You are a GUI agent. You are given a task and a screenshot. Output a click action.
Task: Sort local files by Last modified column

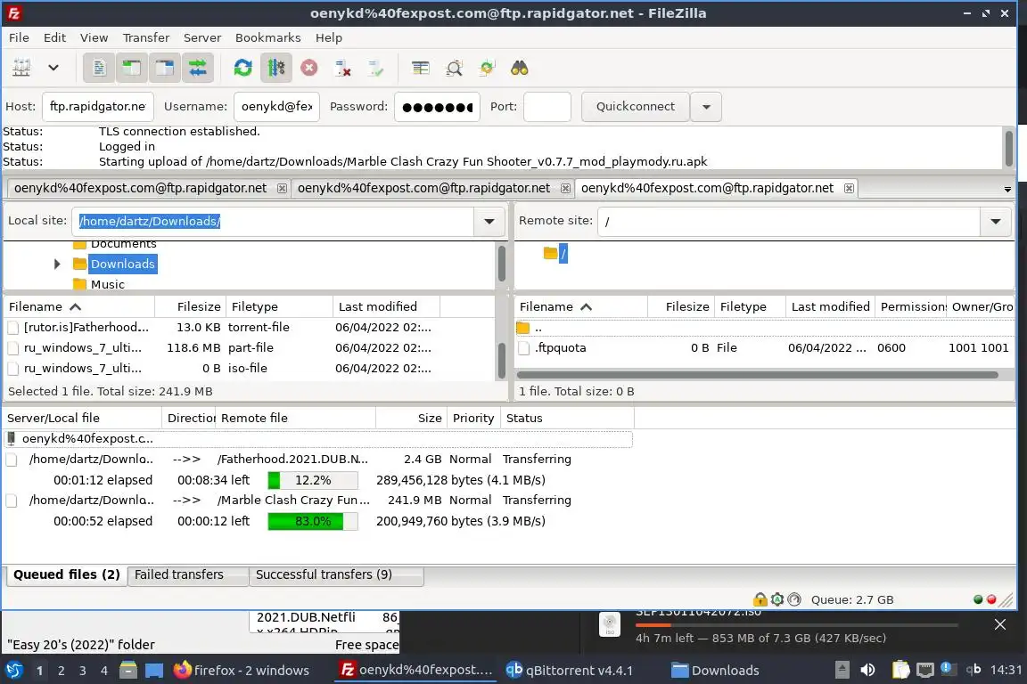pyautogui.click(x=386, y=307)
